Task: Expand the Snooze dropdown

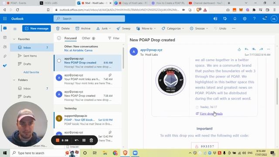Action: tap(207, 28)
